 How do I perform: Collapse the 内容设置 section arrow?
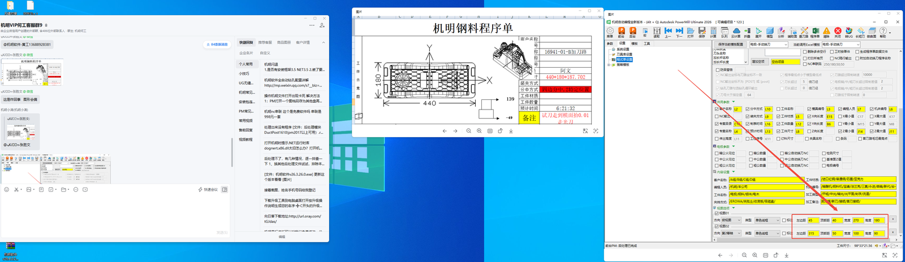pyautogui.click(x=734, y=172)
